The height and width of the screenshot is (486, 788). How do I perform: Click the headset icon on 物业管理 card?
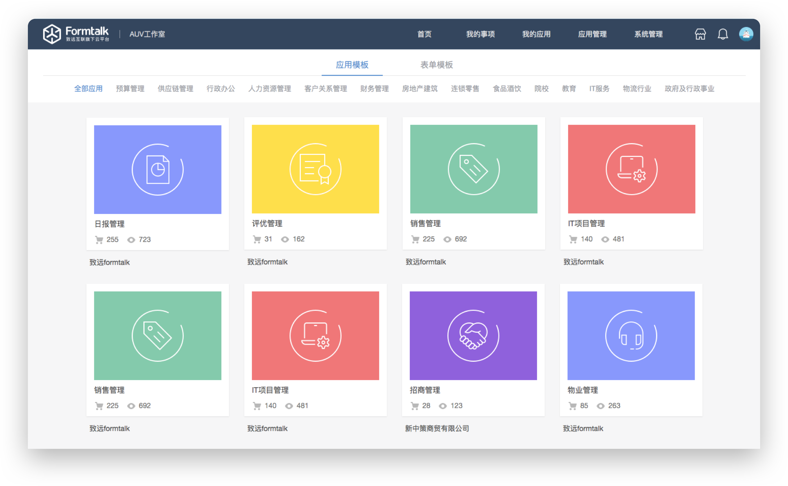click(631, 335)
